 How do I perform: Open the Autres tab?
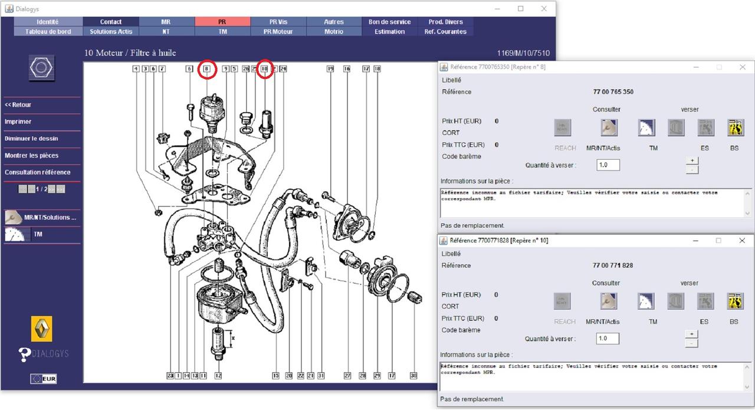coord(334,22)
